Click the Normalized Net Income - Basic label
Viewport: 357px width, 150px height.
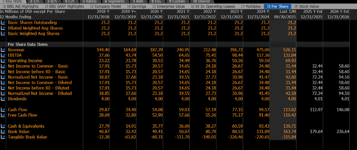point(38,77)
